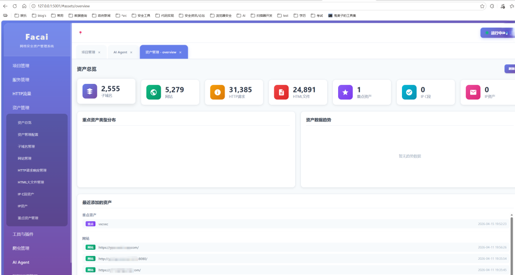Viewport: 515px width, 275px height.
Task: Reload the page with browser refresh icon
Action: click(14, 6)
